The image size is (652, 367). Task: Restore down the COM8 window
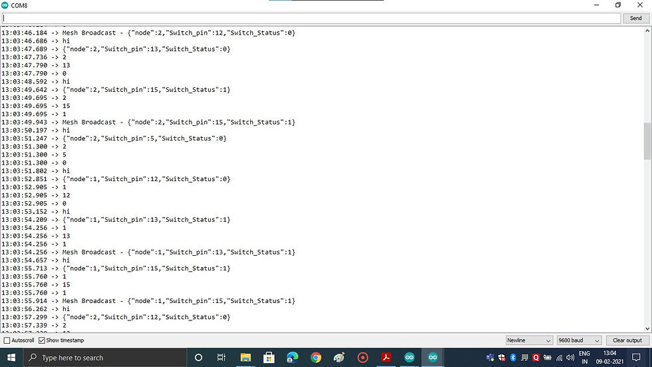618,5
